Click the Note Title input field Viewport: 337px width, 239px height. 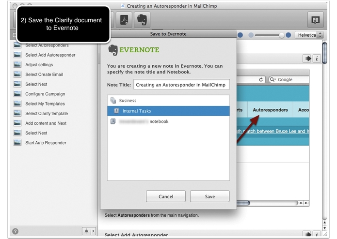point(181,85)
